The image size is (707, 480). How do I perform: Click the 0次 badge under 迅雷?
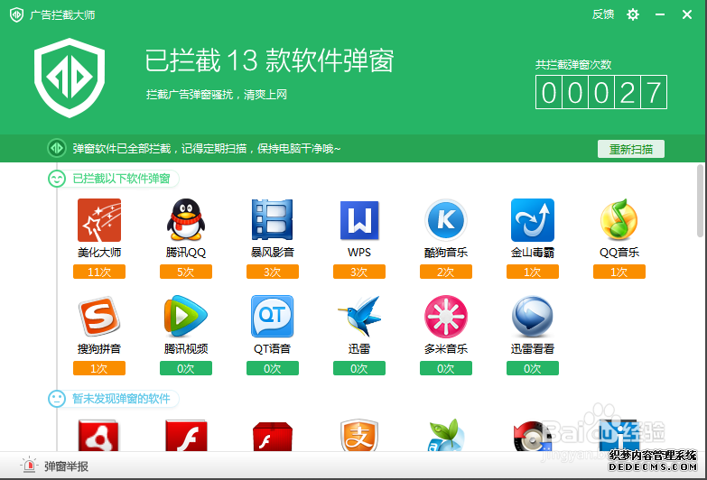[359, 368]
